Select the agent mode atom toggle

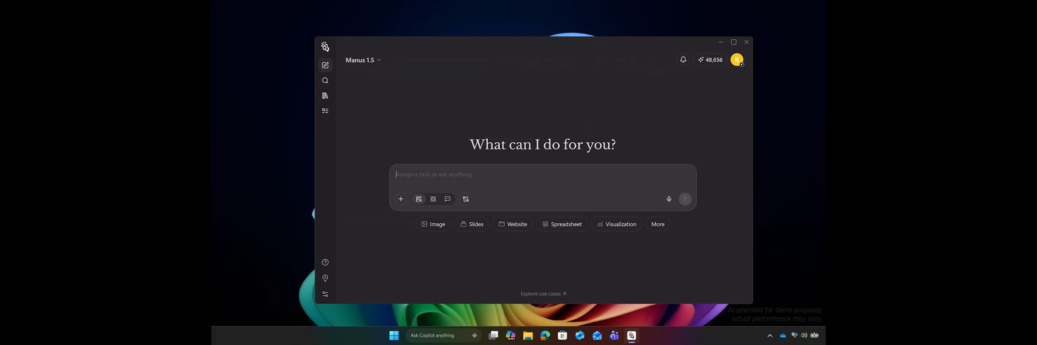pos(433,199)
